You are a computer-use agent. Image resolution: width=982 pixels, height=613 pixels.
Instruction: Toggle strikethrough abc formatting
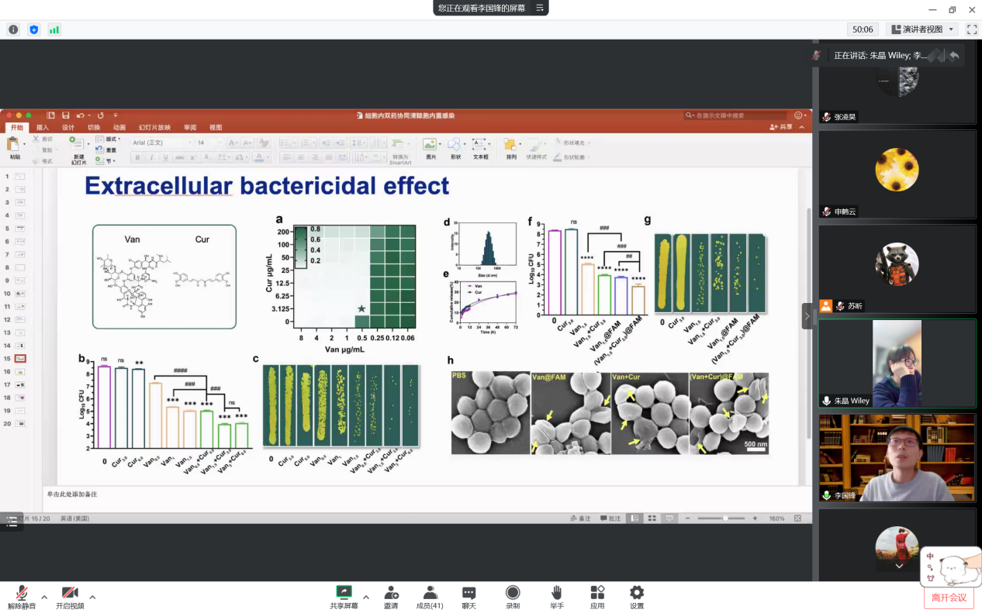coord(179,157)
